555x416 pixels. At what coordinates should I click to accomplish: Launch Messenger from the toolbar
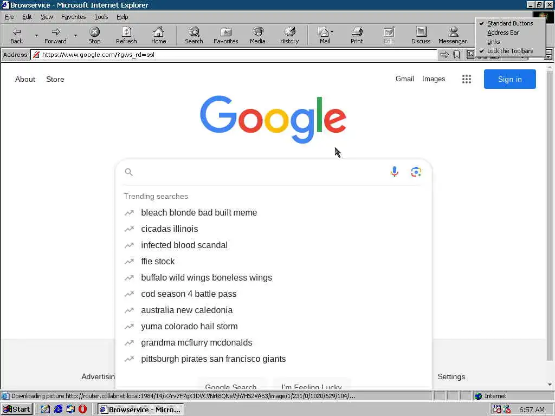coord(453,35)
